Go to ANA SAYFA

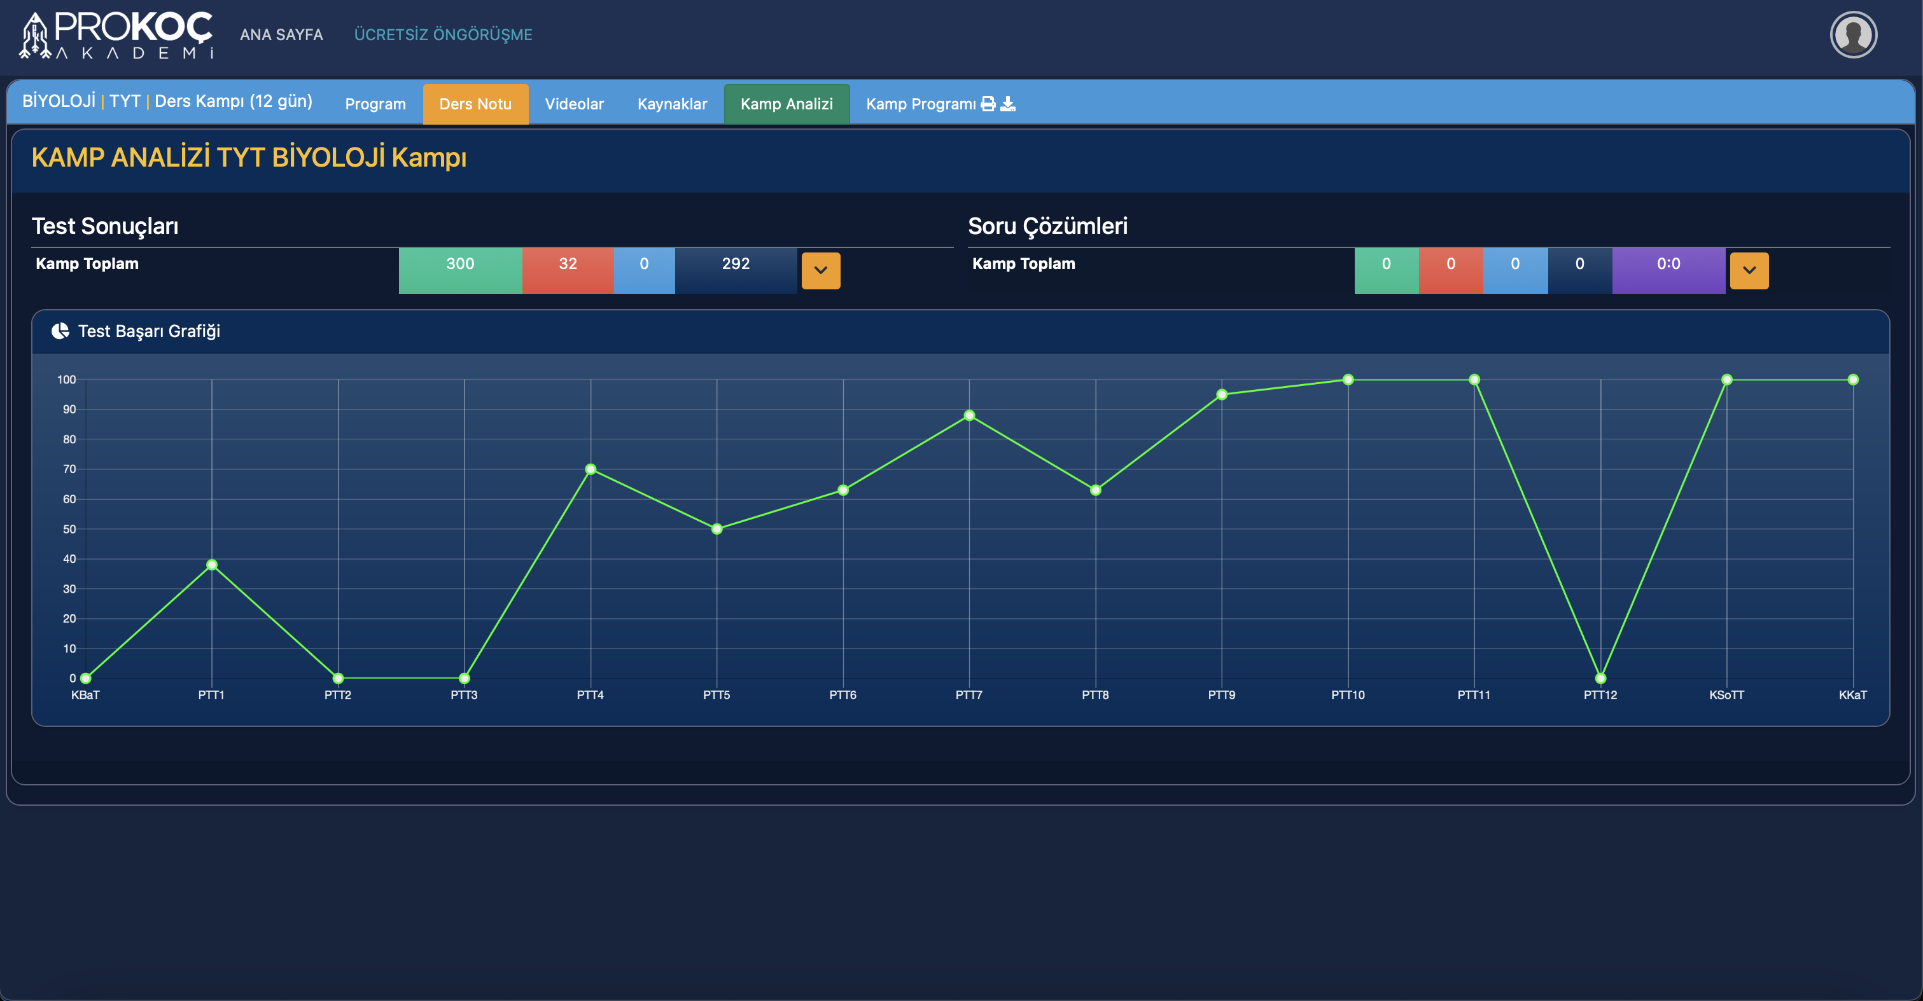[281, 34]
